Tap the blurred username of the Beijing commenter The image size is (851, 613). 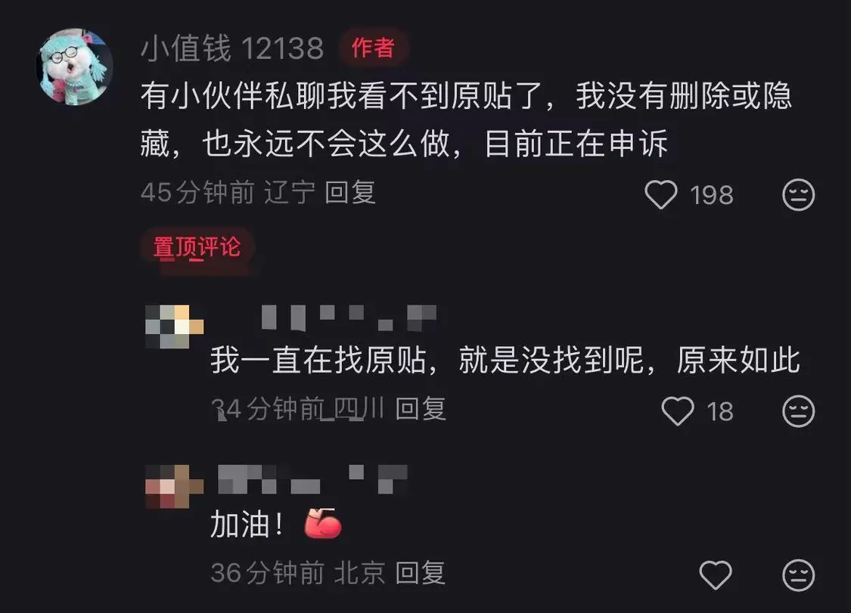click(x=312, y=479)
